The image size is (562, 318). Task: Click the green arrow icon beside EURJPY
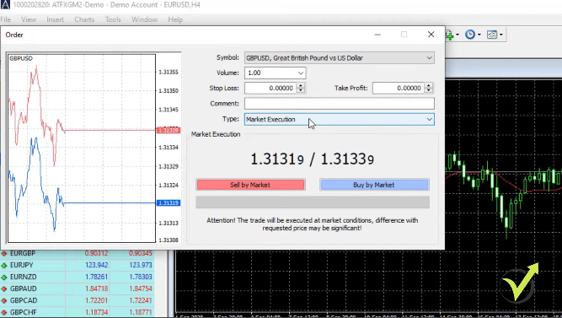[4, 266]
